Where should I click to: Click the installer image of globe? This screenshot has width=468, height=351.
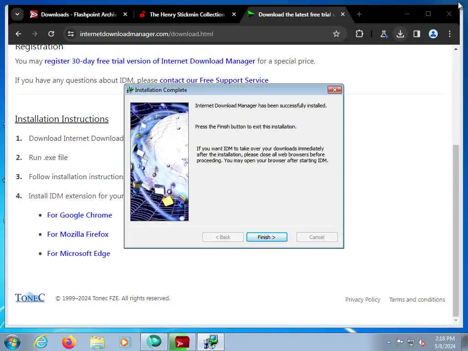(160, 161)
